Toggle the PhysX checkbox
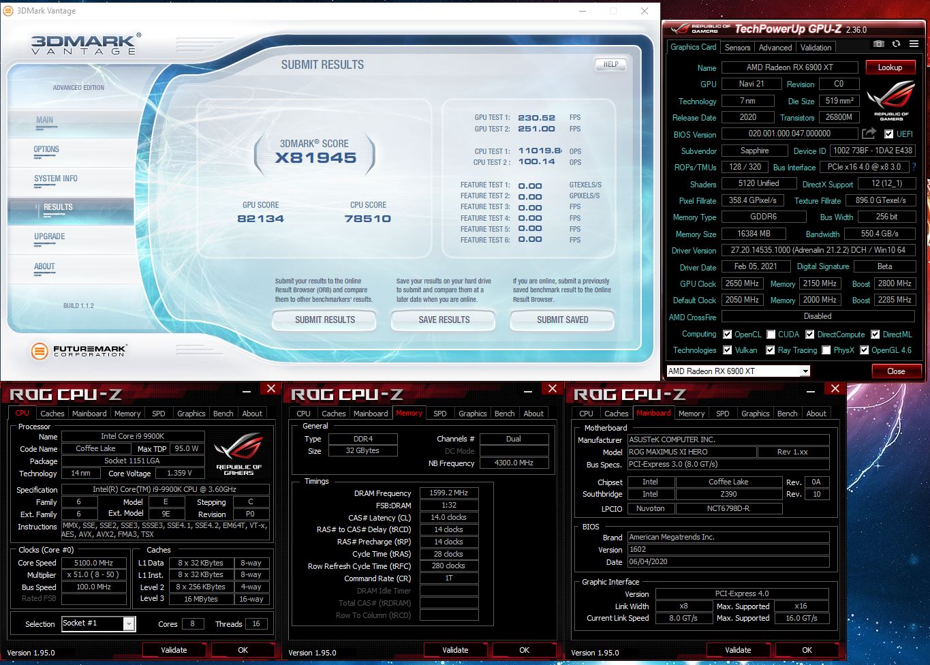Screen dimensions: 930x665 826,350
